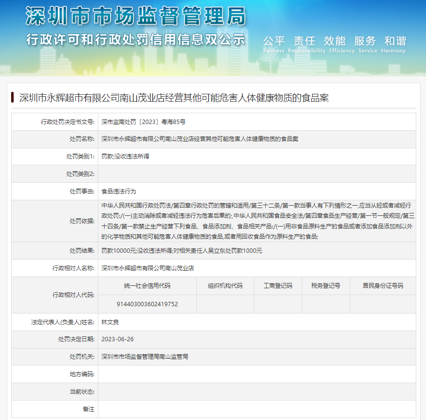This screenshot has width=426, height=420.
Task: Click the 处罚依据 legal basis paragraph
Action: pyautogui.click(x=258, y=221)
